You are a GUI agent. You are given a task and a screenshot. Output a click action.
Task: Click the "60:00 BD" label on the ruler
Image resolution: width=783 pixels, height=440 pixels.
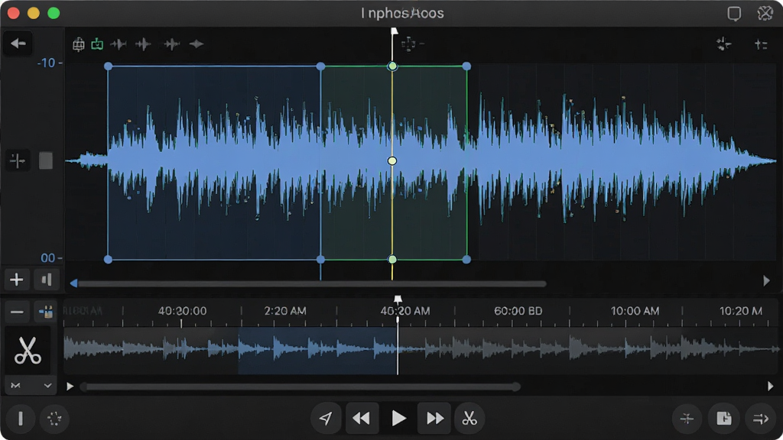(518, 311)
